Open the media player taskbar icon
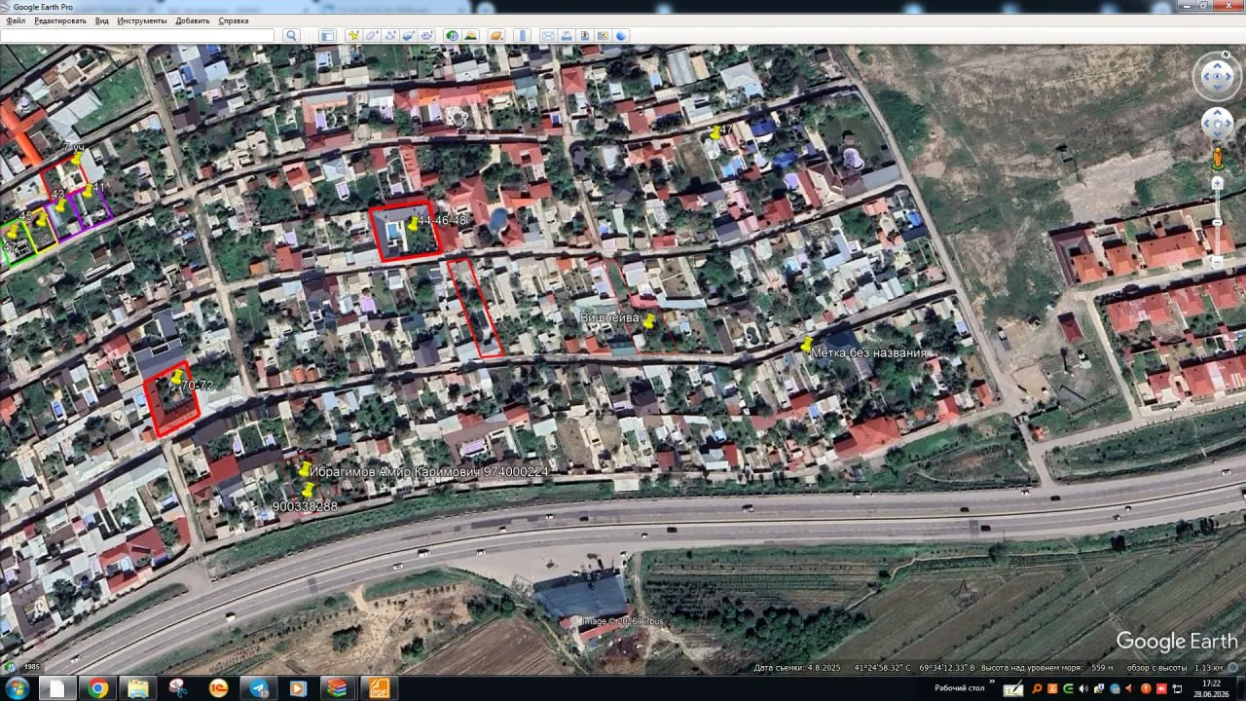Screen dimensions: 1246x701 (297, 688)
